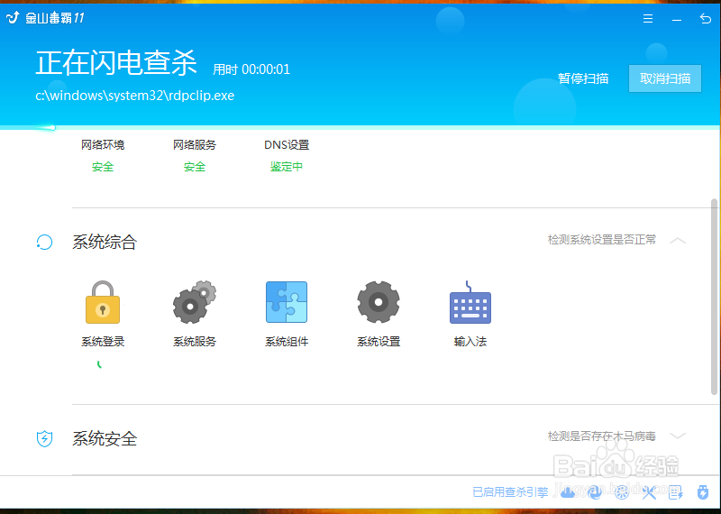This screenshot has width=721, height=514.
Task: Click 检测系统设置是否正常 description text
Action: tap(602, 240)
